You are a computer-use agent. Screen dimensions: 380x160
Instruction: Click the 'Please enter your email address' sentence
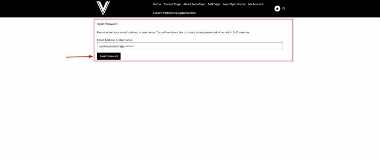point(126,33)
